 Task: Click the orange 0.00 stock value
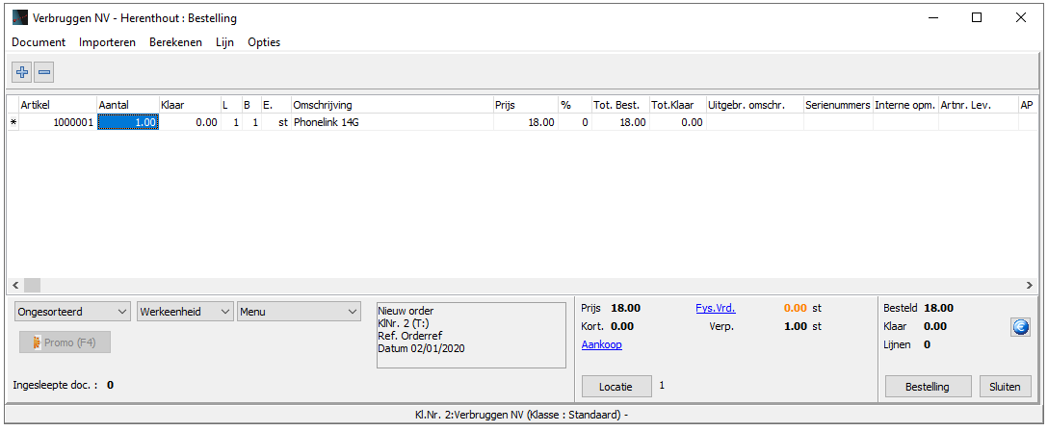pyautogui.click(x=796, y=308)
